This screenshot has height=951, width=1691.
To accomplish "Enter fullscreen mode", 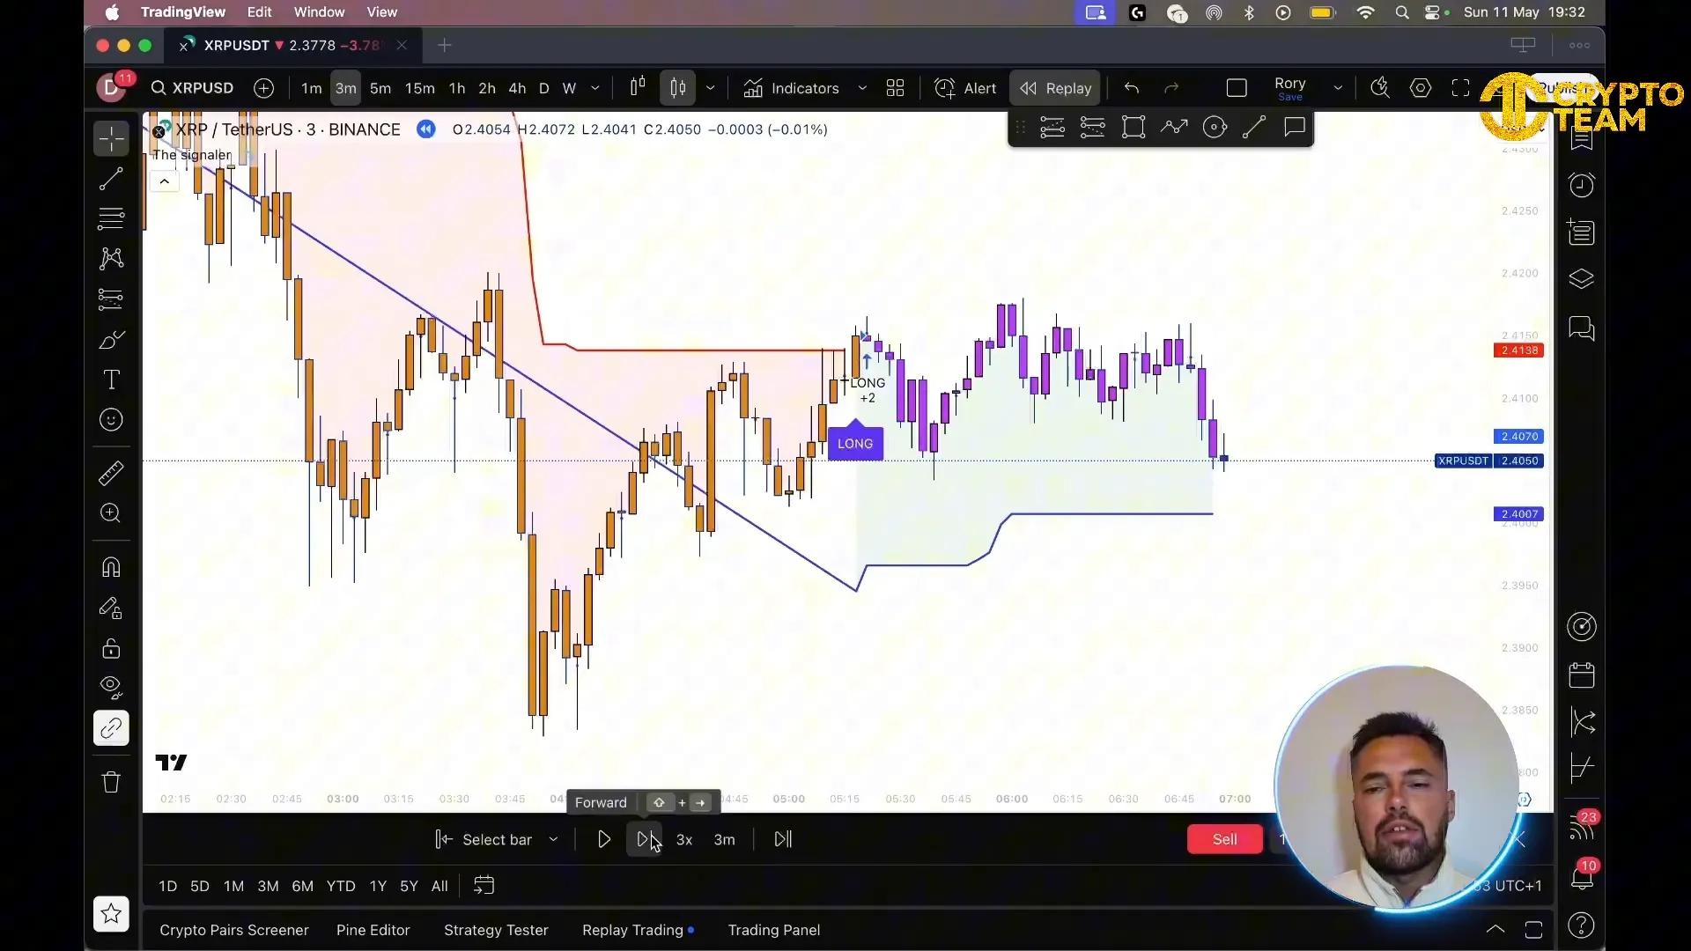I will [1461, 88].
